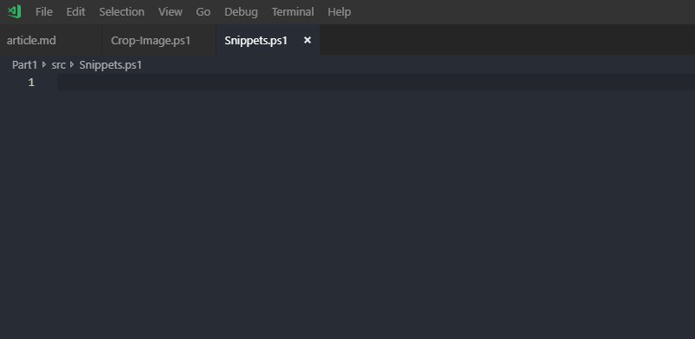The width and height of the screenshot is (695, 339).
Task: Open the View menu
Action: pos(170,12)
